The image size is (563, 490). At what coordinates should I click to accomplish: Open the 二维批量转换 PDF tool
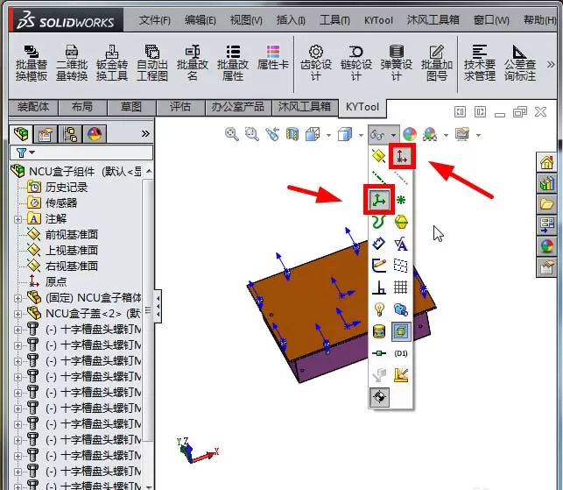72,63
